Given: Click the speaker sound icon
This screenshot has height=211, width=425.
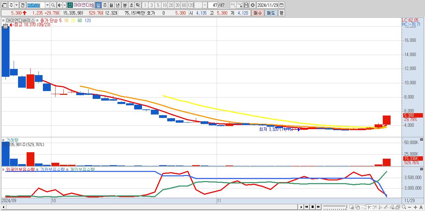Looking at the screenshot, I should click(x=60, y=5).
